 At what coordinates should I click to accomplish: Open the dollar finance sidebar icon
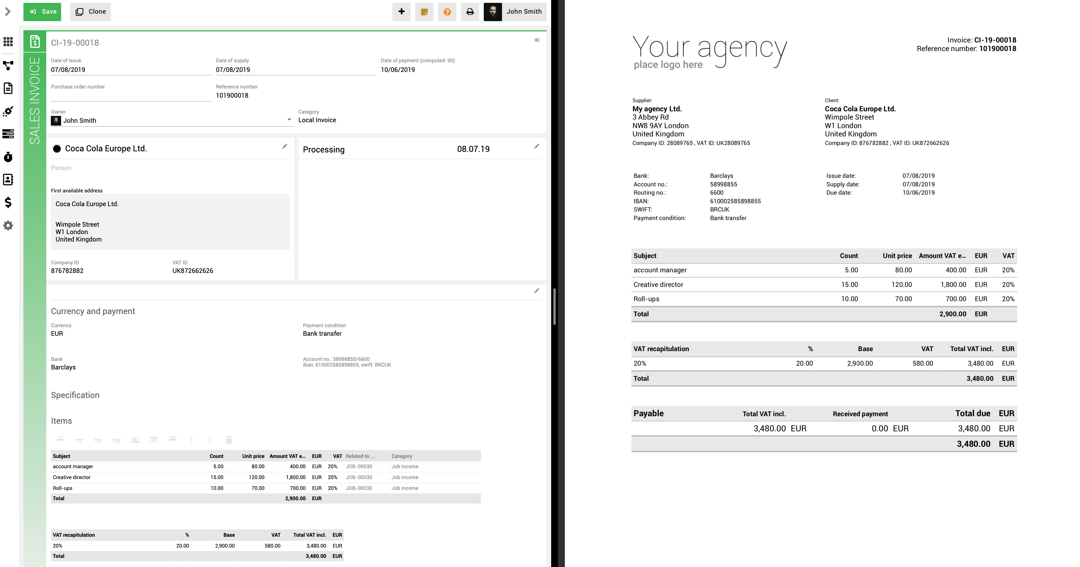pos(8,202)
